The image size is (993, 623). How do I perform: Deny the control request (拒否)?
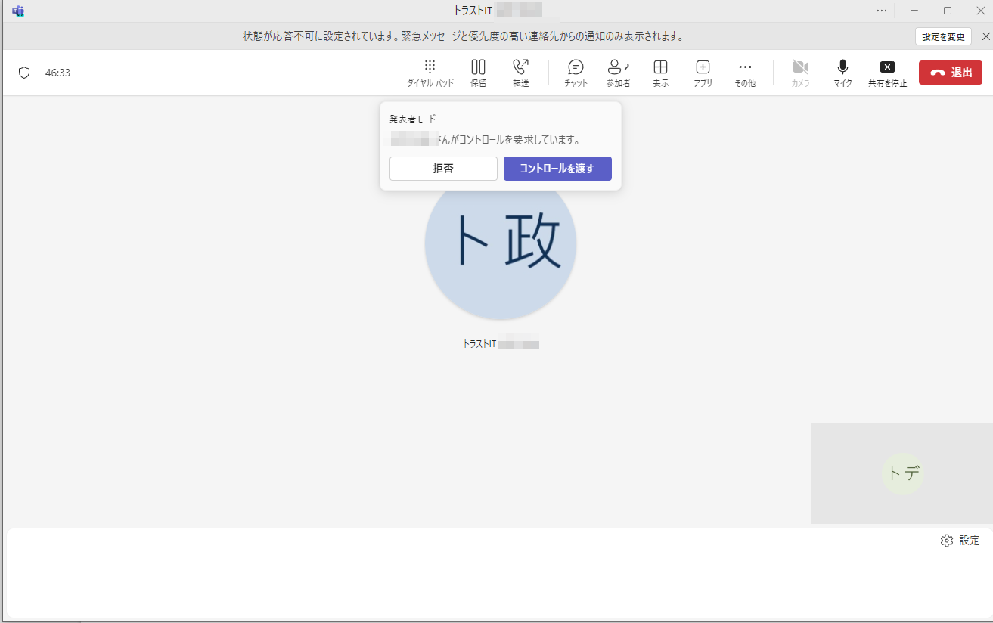[443, 169]
